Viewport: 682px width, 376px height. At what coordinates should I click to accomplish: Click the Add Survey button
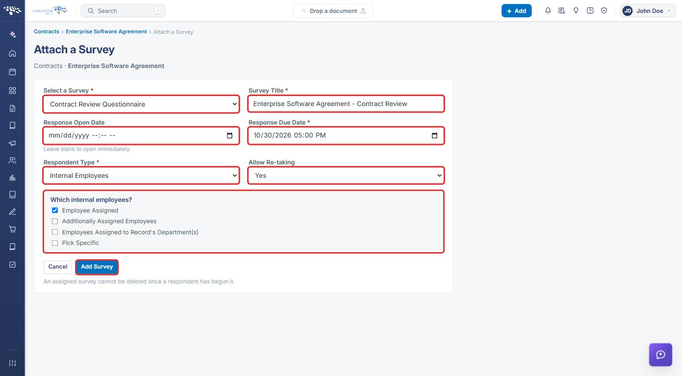click(97, 267)
